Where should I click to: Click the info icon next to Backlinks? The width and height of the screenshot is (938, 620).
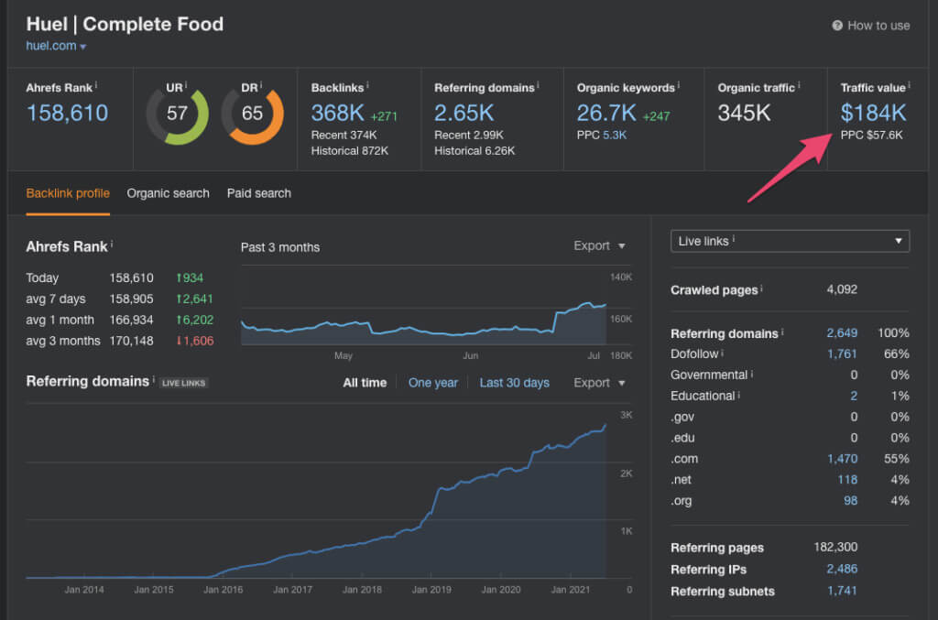click(368, 86)
